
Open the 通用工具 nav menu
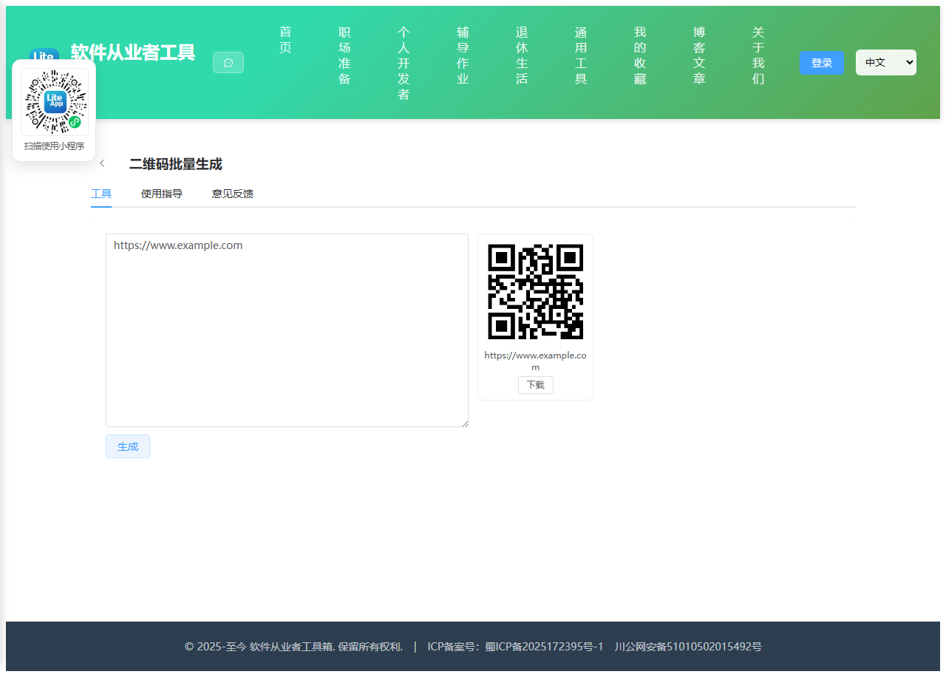pos(581,55)
